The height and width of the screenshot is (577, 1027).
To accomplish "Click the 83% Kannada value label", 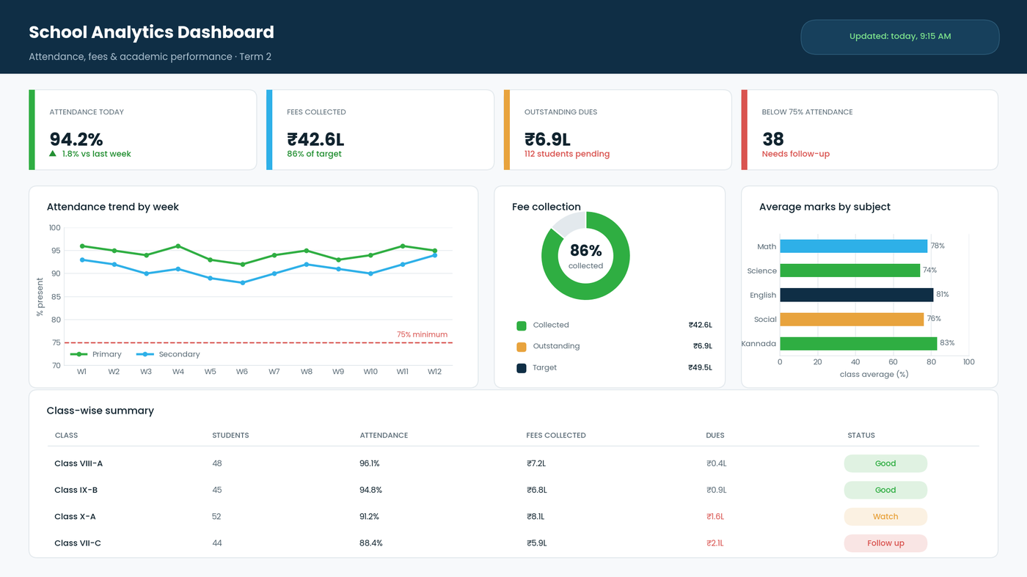I will point(947,343).
